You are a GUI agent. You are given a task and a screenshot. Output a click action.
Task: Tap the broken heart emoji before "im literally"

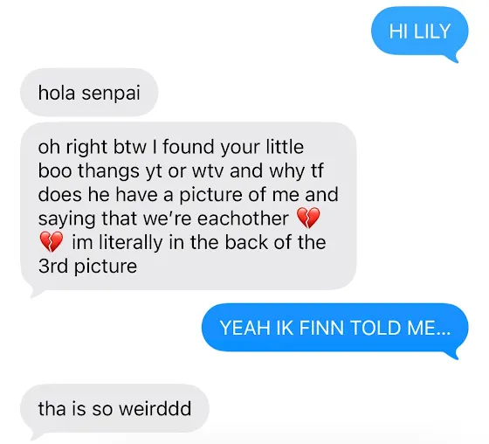point(52,242)
